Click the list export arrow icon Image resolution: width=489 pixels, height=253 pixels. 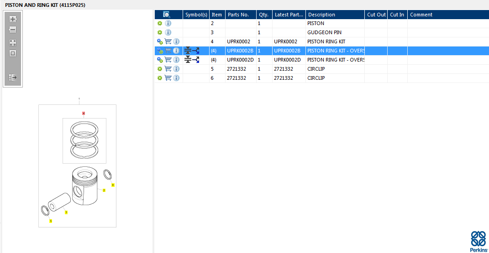point(13,77)
